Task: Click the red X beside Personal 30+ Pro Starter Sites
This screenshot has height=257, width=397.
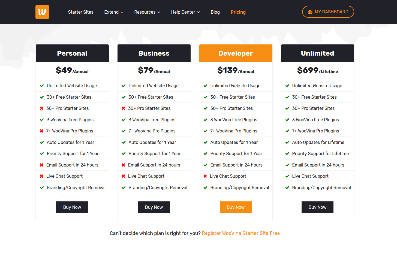Action: pyautogui.click(x=42, y=108)
